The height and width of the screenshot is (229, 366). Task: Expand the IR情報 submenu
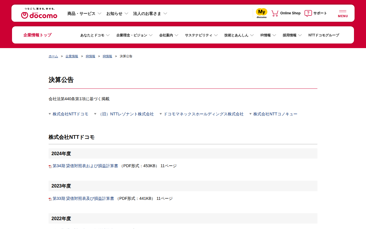pyautogui.click(x=268, y=35)
